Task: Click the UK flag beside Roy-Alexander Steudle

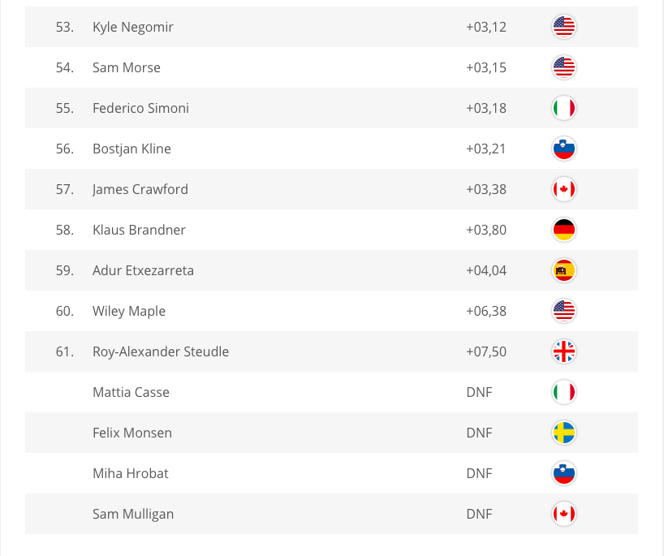Action: [x=563, y=351]
